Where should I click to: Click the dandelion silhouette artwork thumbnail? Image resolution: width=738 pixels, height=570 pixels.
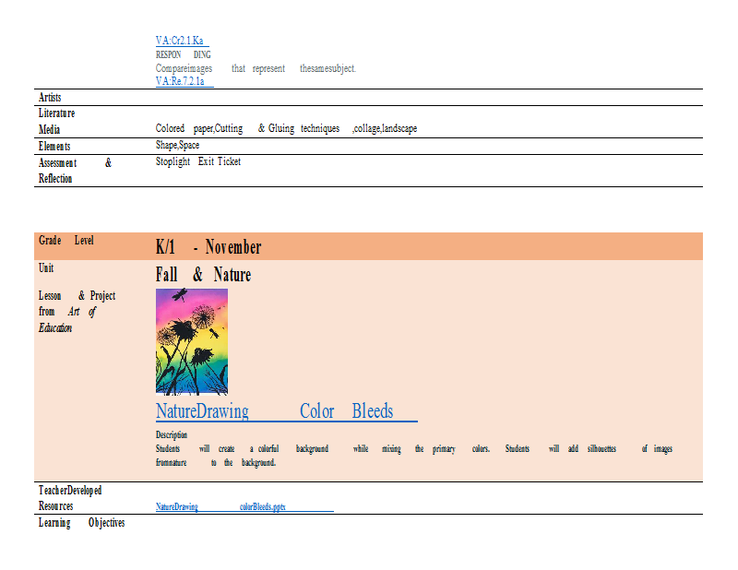pyautogui.click(x=192, y=341)
